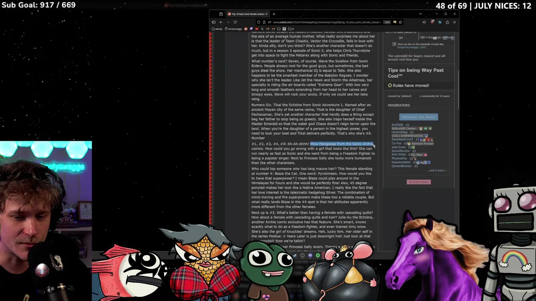
Task: Open the xBooty bookmarks folder
Action: click(x=217, y=29)
